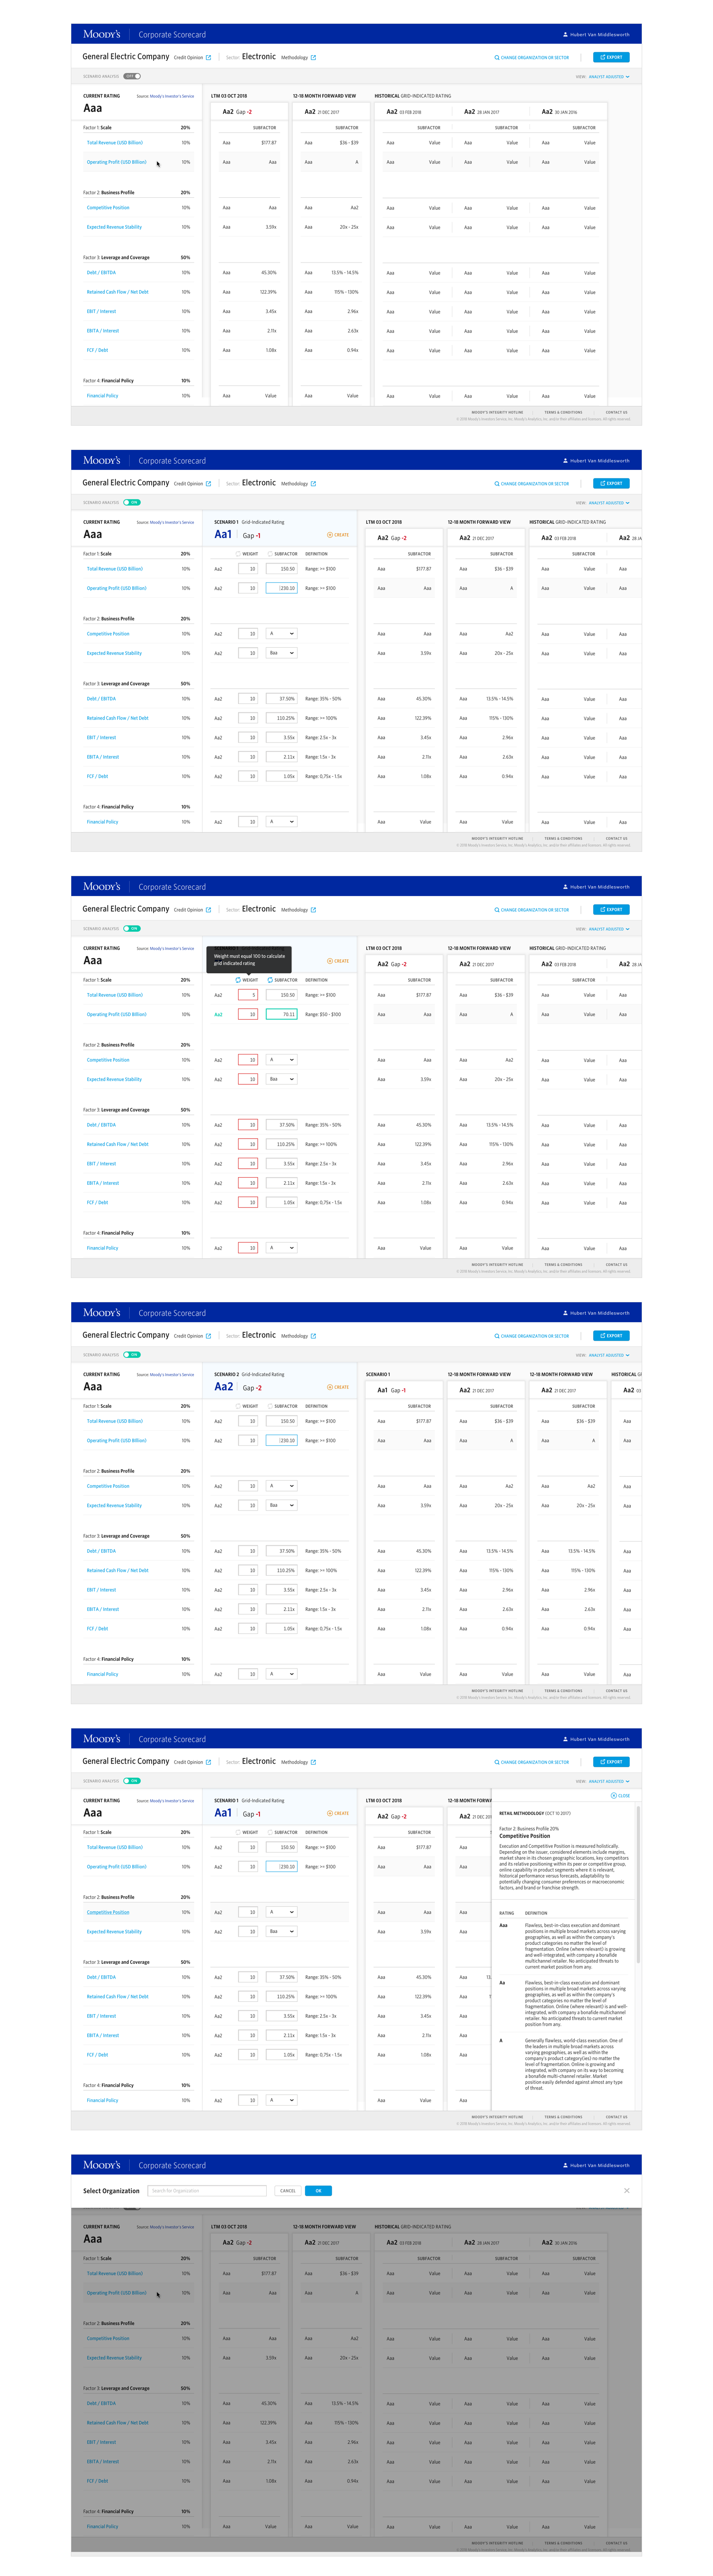713x2576 pixels.
Task: Click Change Organization search icon, Scenario 2 screen
Action: 497,1336
